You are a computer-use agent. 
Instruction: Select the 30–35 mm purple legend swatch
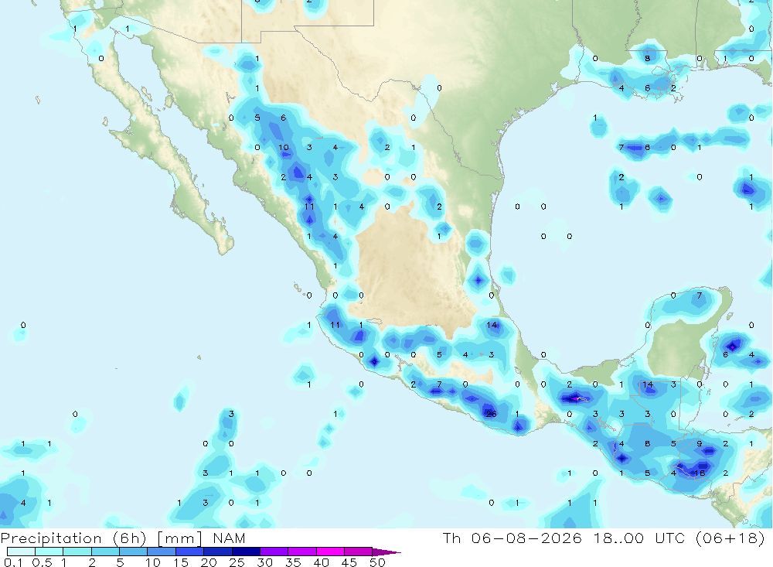point(274,552)
